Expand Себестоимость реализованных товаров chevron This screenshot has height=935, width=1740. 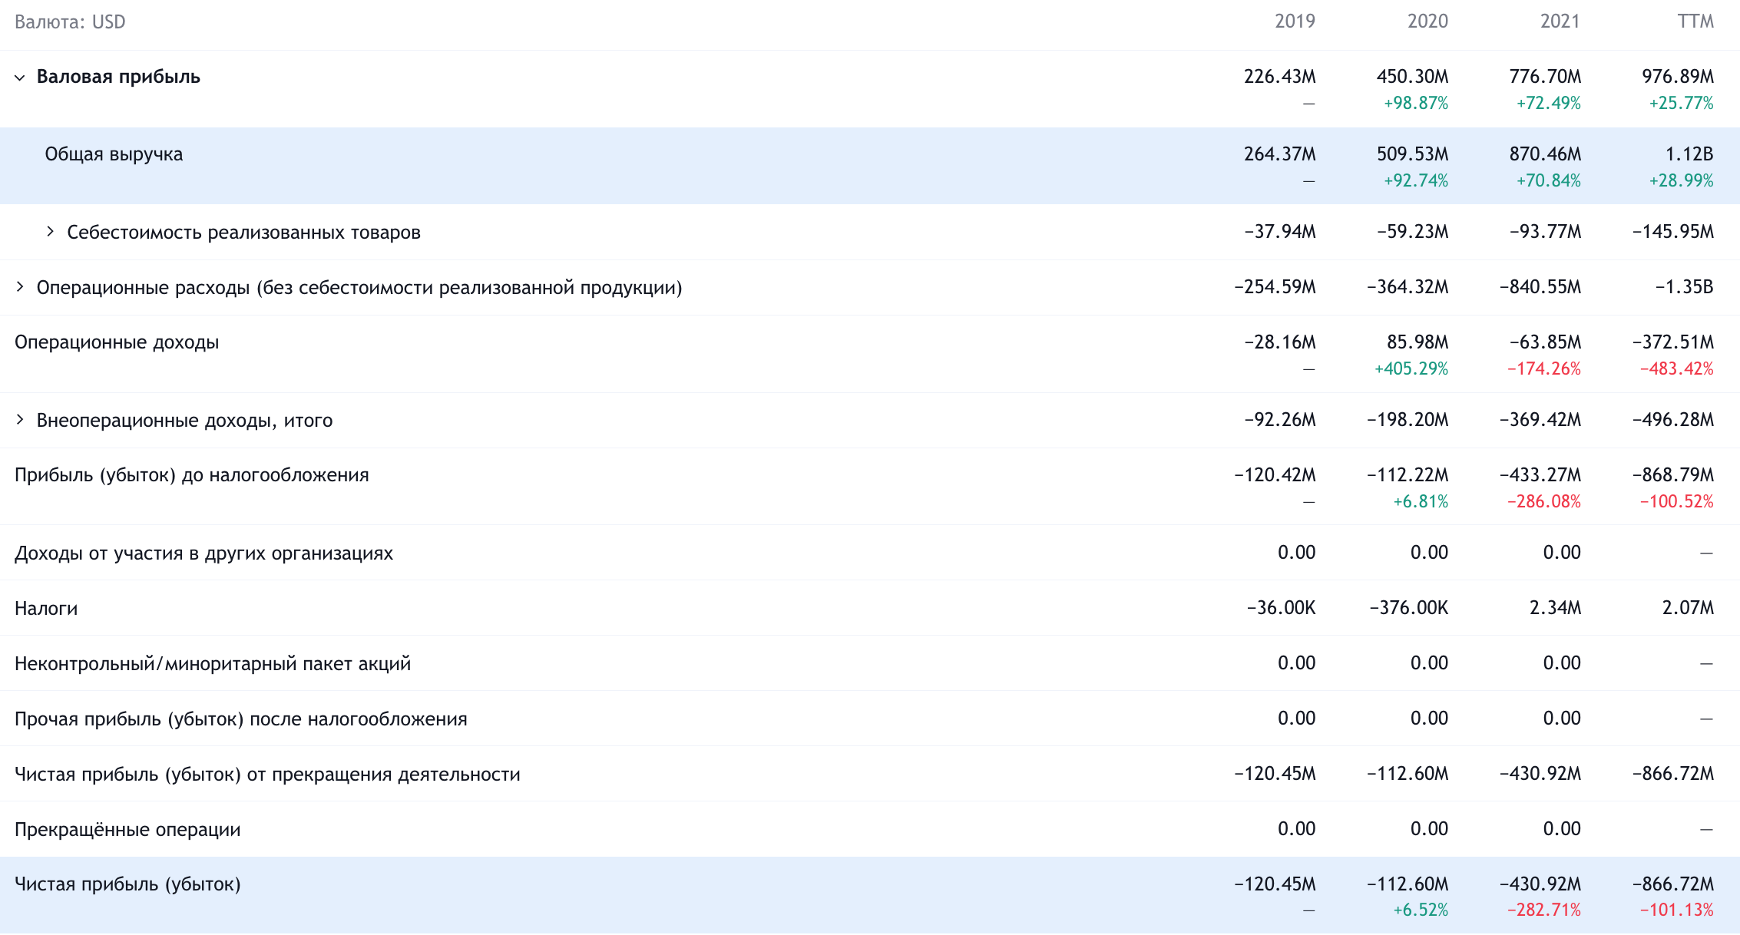click(50, 232)
